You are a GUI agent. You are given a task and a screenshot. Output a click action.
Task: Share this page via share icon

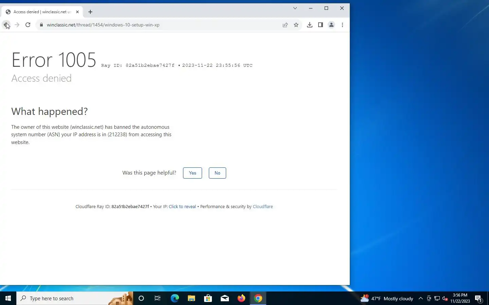[x=285, y=25]
